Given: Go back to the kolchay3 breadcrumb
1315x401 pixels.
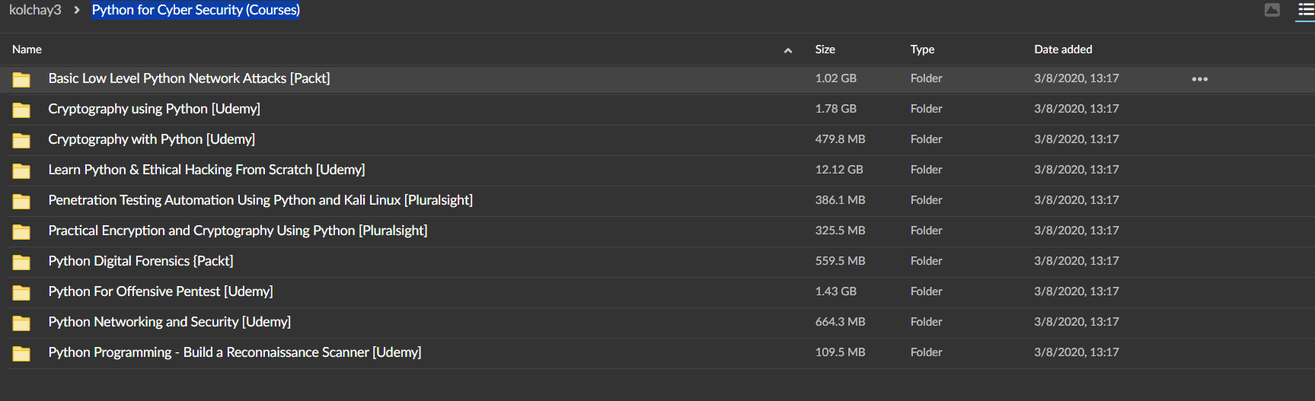Looking at the screenshot, I should (35, 10).
